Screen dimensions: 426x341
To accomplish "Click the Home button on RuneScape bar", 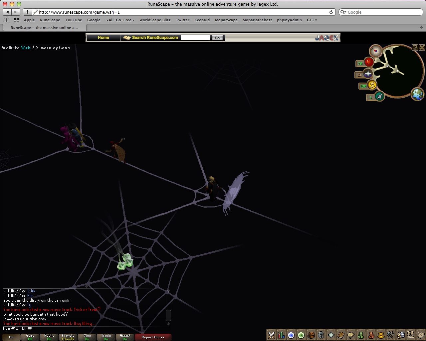I will point(103,38).
